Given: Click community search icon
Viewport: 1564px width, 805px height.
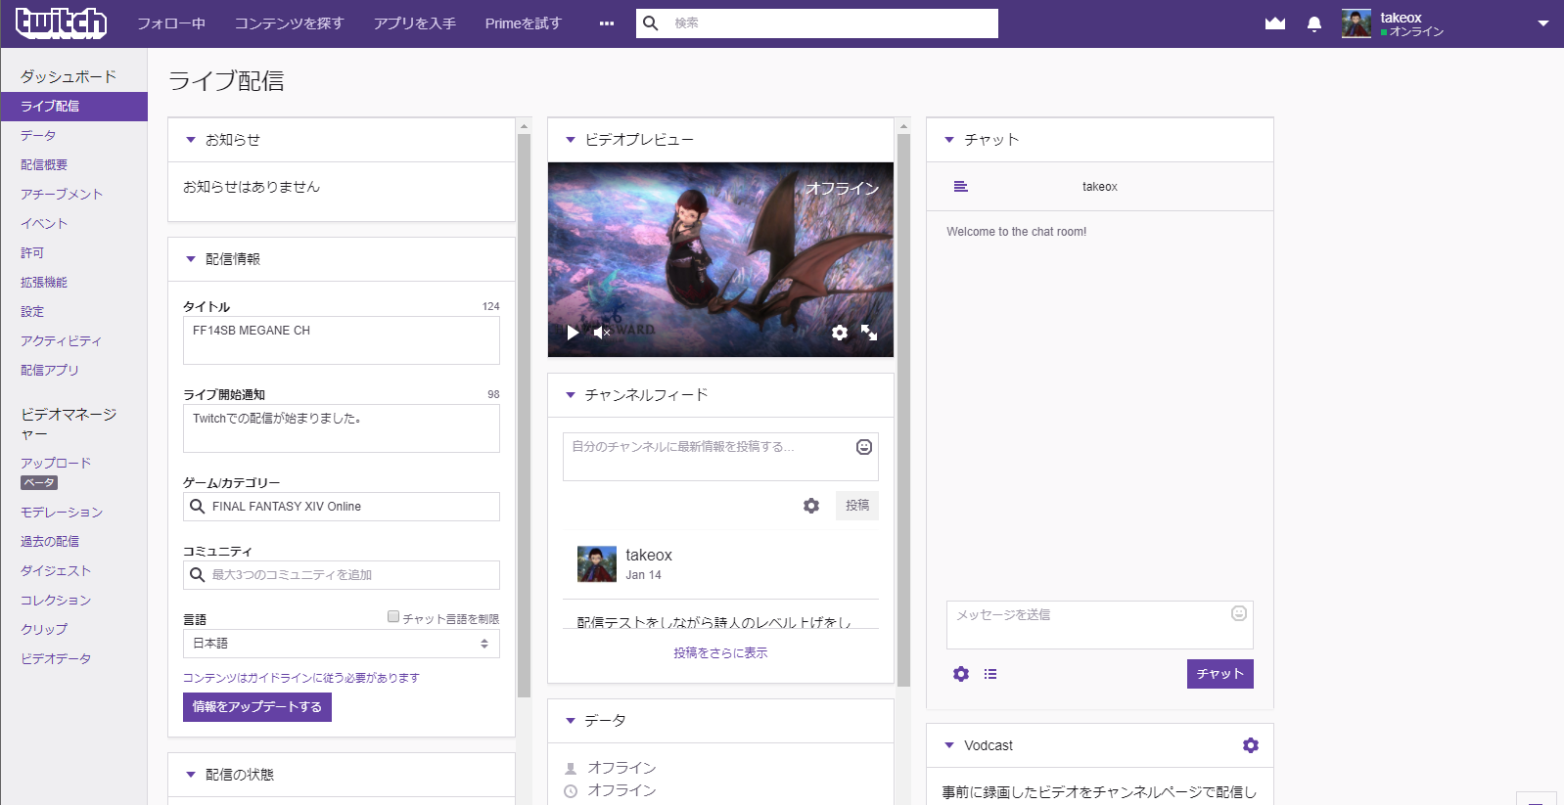Looking at the screenshot, I should (197, 575).
